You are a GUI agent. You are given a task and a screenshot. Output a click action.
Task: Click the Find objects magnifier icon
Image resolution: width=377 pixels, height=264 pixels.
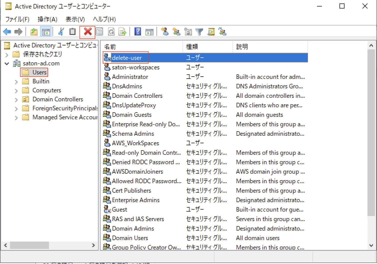coord(211,32)
